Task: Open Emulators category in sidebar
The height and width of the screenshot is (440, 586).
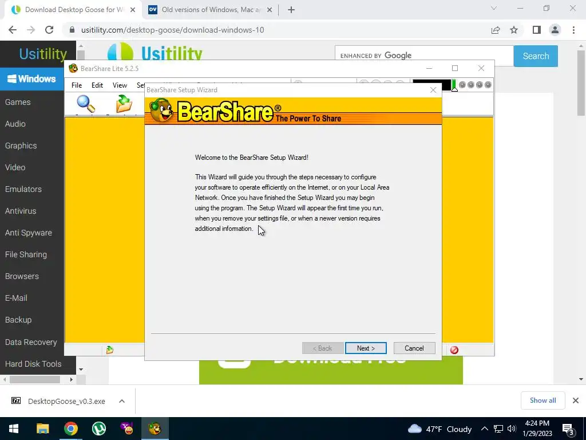Action: pos(23,189)
